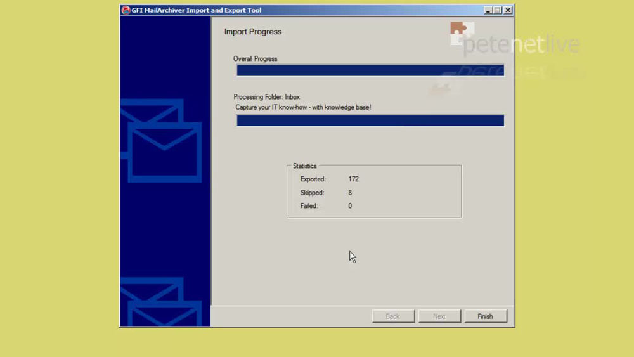Minimize the Import and Export Tool window
This screenshot has height=357, width=634.
488,10
